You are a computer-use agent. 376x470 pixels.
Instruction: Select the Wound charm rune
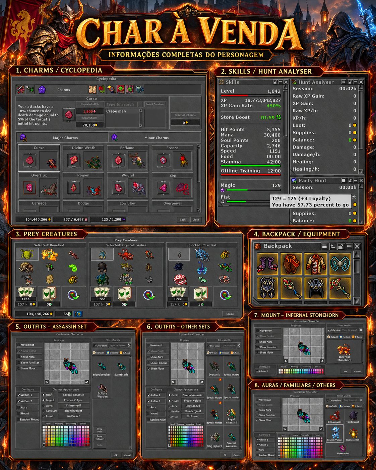pos(118,188)
